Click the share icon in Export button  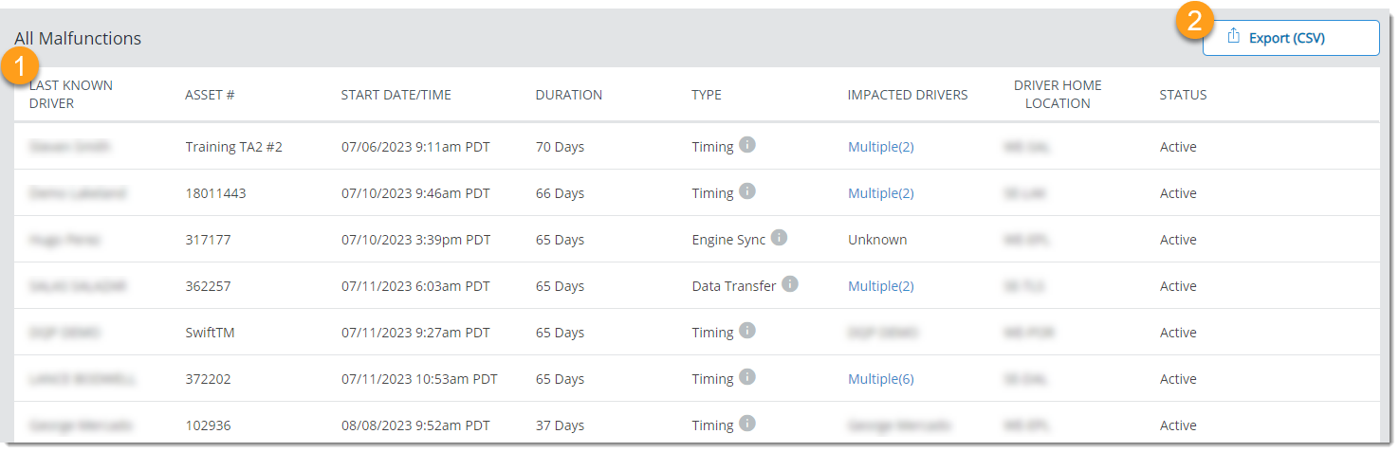click(x=1234, y=37)
